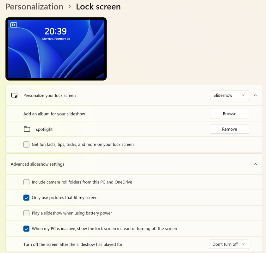Click Advanced slideshow settings heading
The image size is (266, 253).
point(38,164)
